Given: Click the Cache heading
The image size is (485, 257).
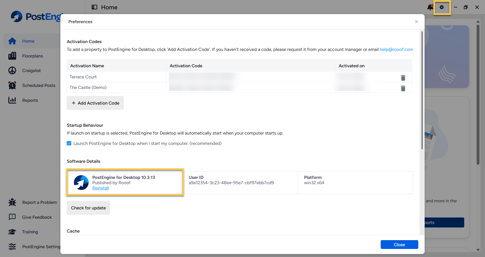Looking at the screenshot, I should click(73, 231).
